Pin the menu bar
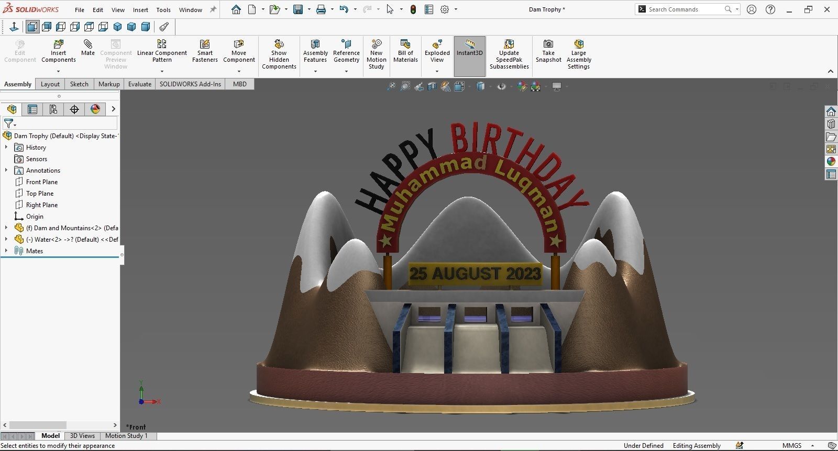This screenshot has width=838, height=451. [213, 9]
